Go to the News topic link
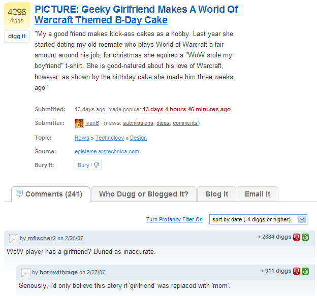Screen dimensions: 317x296 pos(82,138)
